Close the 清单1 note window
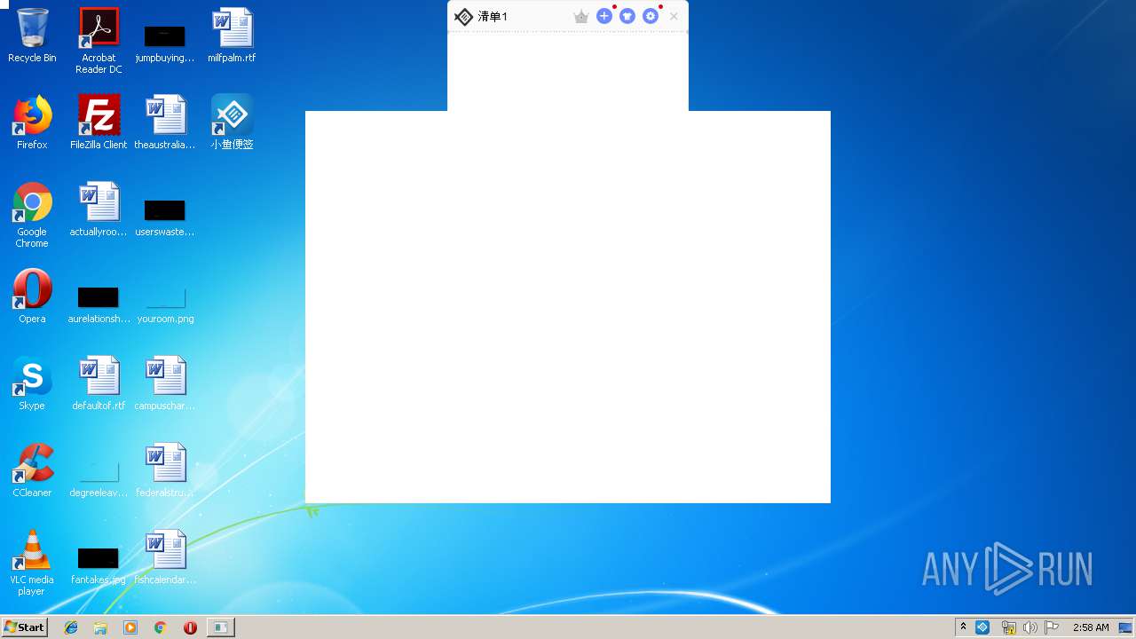 674,16
